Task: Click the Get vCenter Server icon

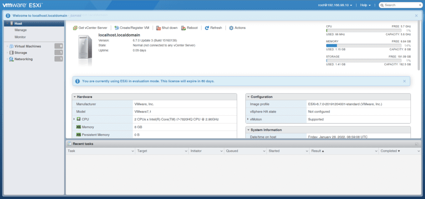Action: [x=75, y=28]
